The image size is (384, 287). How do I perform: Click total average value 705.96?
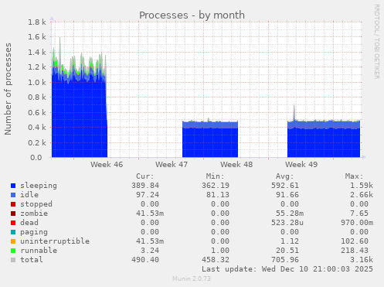(x=285, y=260)
